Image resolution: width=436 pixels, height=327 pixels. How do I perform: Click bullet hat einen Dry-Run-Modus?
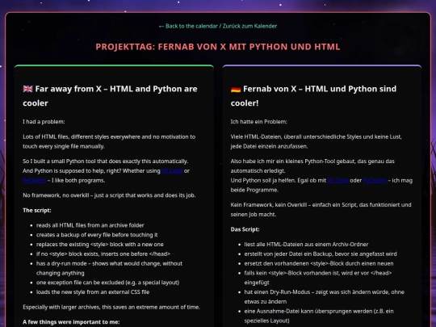pyautogui.click(x=325, y=297)
